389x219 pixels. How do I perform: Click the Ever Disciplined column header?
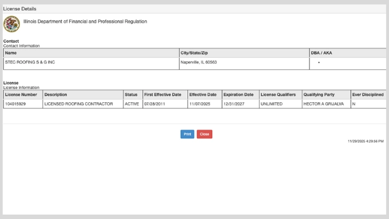click(x=368, y=94)
